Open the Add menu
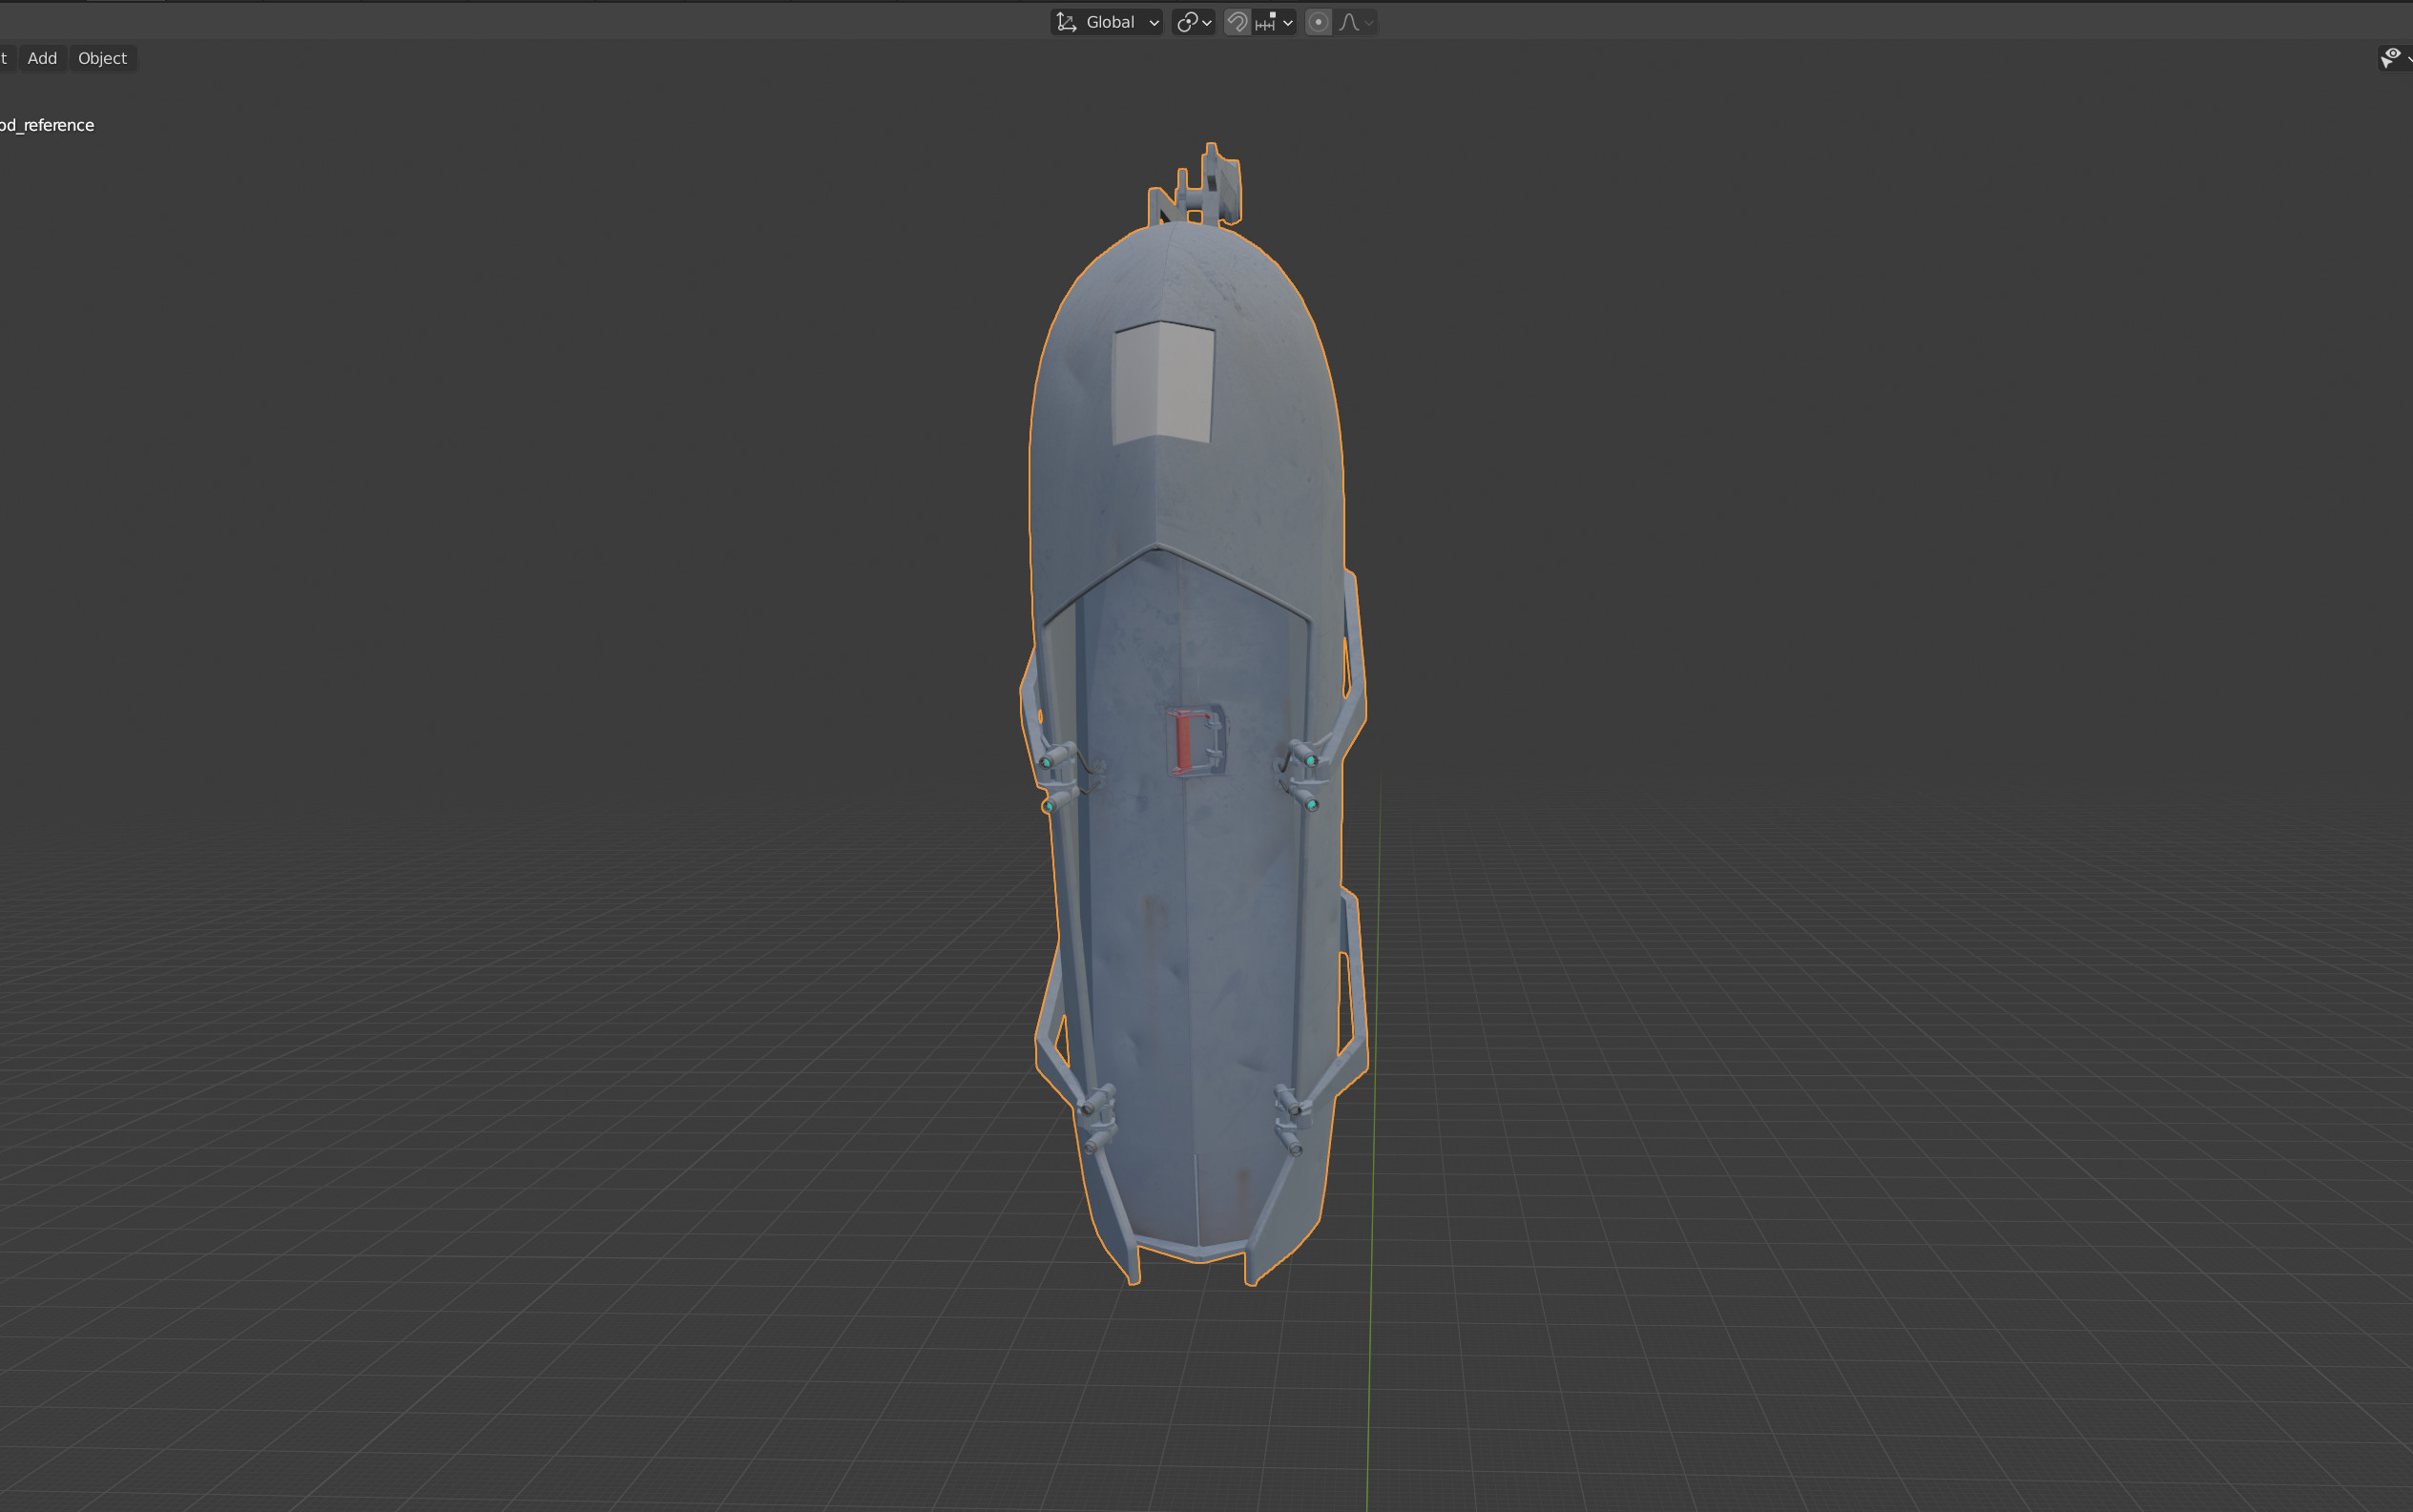The width and height of the screenshot is (2413, 1512). [x=42, y=57]
